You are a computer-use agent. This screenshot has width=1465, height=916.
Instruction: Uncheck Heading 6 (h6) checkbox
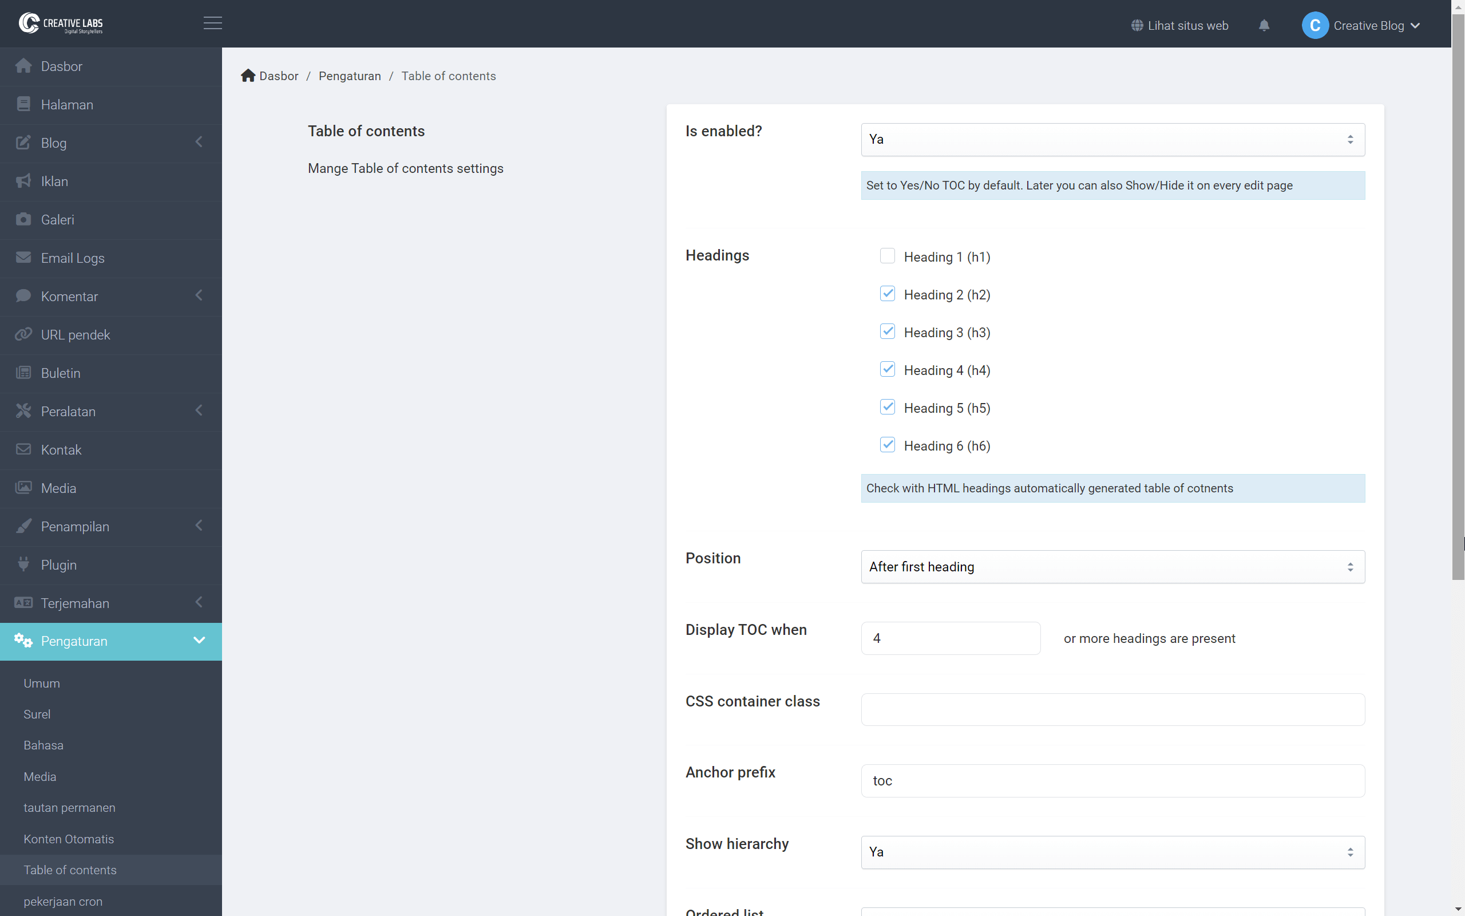click(887, 445)
